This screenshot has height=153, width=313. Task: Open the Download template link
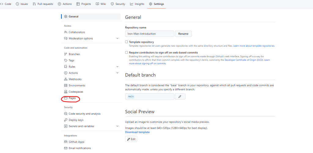pos(137,132)
